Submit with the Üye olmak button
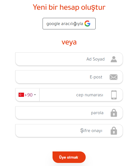Screen dimensions: 140x166 coord(69,157)
